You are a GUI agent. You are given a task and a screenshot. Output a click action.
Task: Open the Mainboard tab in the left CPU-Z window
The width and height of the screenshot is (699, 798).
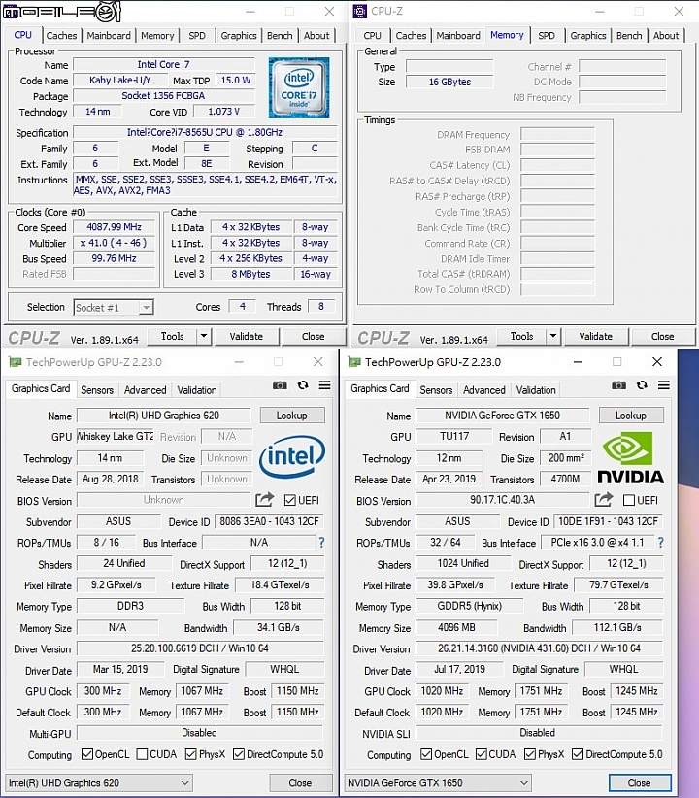[109, 36]
